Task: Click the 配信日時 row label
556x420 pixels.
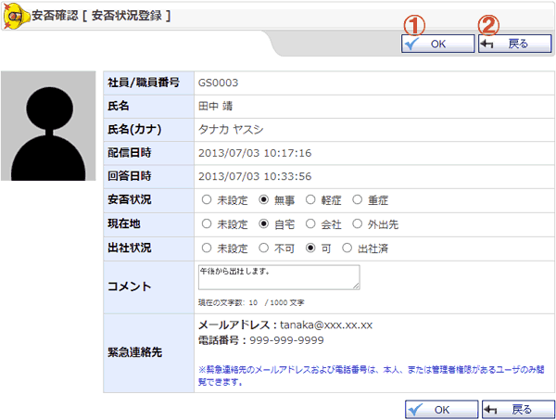Action: [x=130, y=153]
